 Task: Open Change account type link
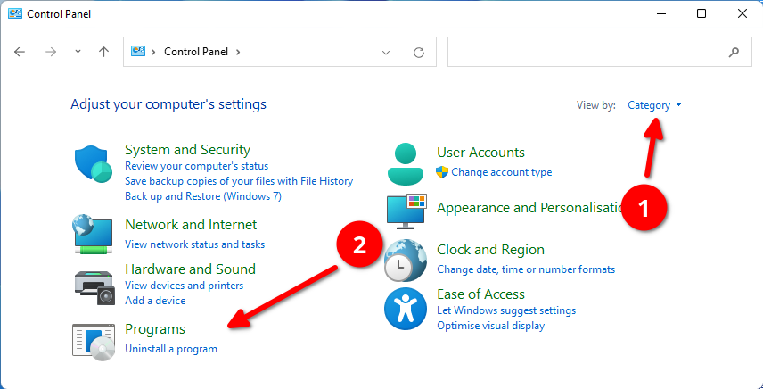point(501,172)
